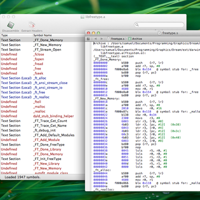
Task: Select the dyld_stub_binding_helper symbol
Action: coord(42,116)
